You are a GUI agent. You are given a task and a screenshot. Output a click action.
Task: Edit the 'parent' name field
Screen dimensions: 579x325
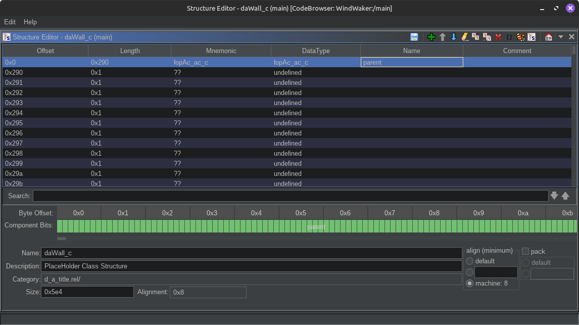[412, 62]
